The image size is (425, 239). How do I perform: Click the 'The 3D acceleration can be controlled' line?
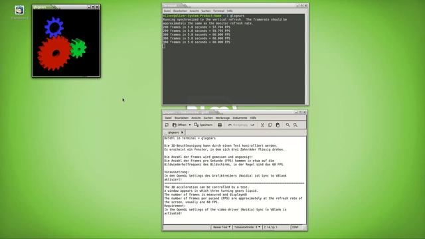(207, 187)
